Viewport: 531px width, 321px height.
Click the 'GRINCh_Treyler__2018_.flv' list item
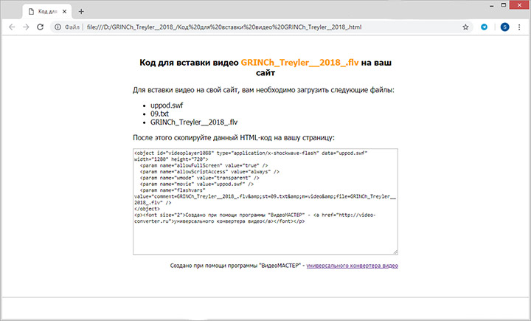tap(194, 122)
